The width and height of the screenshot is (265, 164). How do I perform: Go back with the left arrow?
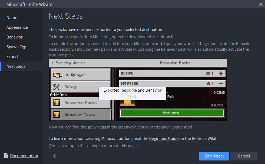tap(55, 156)
